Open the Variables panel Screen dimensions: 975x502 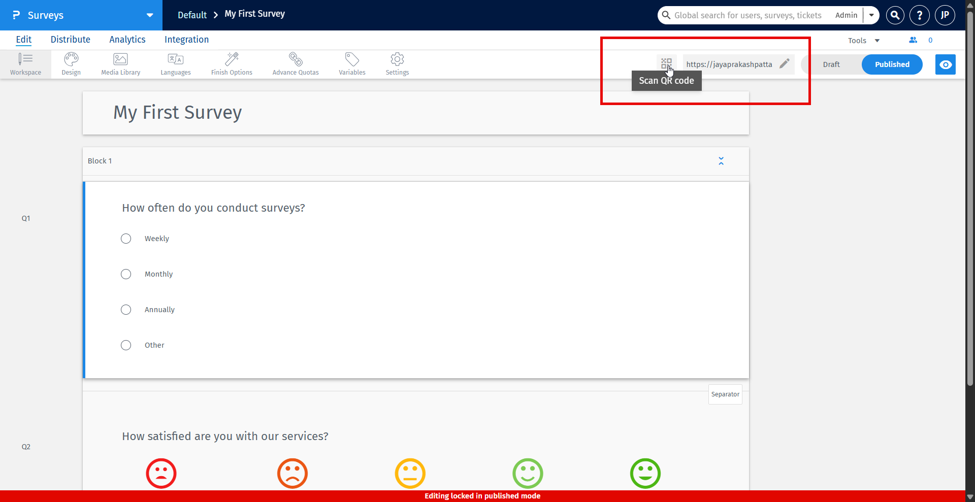coord(352,63)
